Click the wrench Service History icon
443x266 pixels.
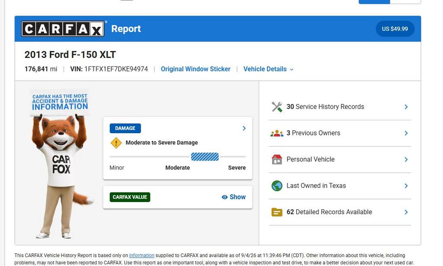277,107
